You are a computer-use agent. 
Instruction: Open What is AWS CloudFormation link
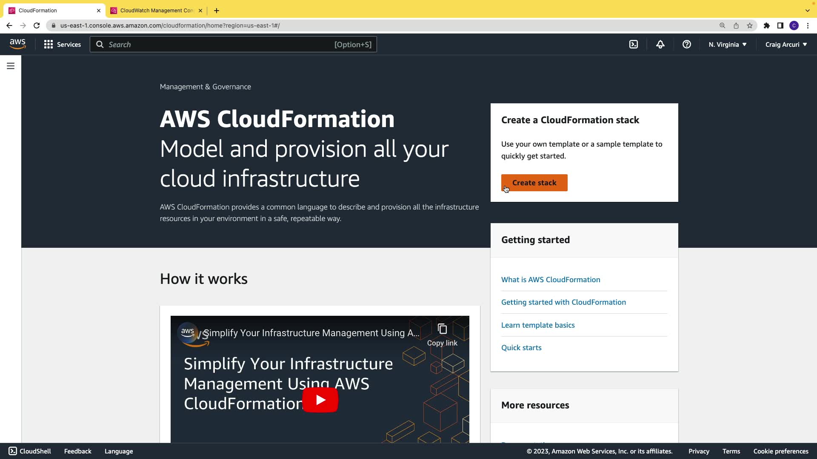551,280
